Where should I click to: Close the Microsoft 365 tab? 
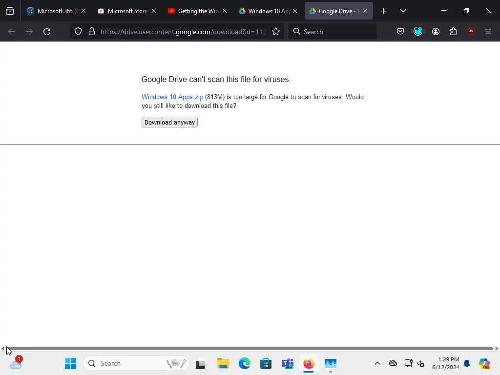pos(83,11)
